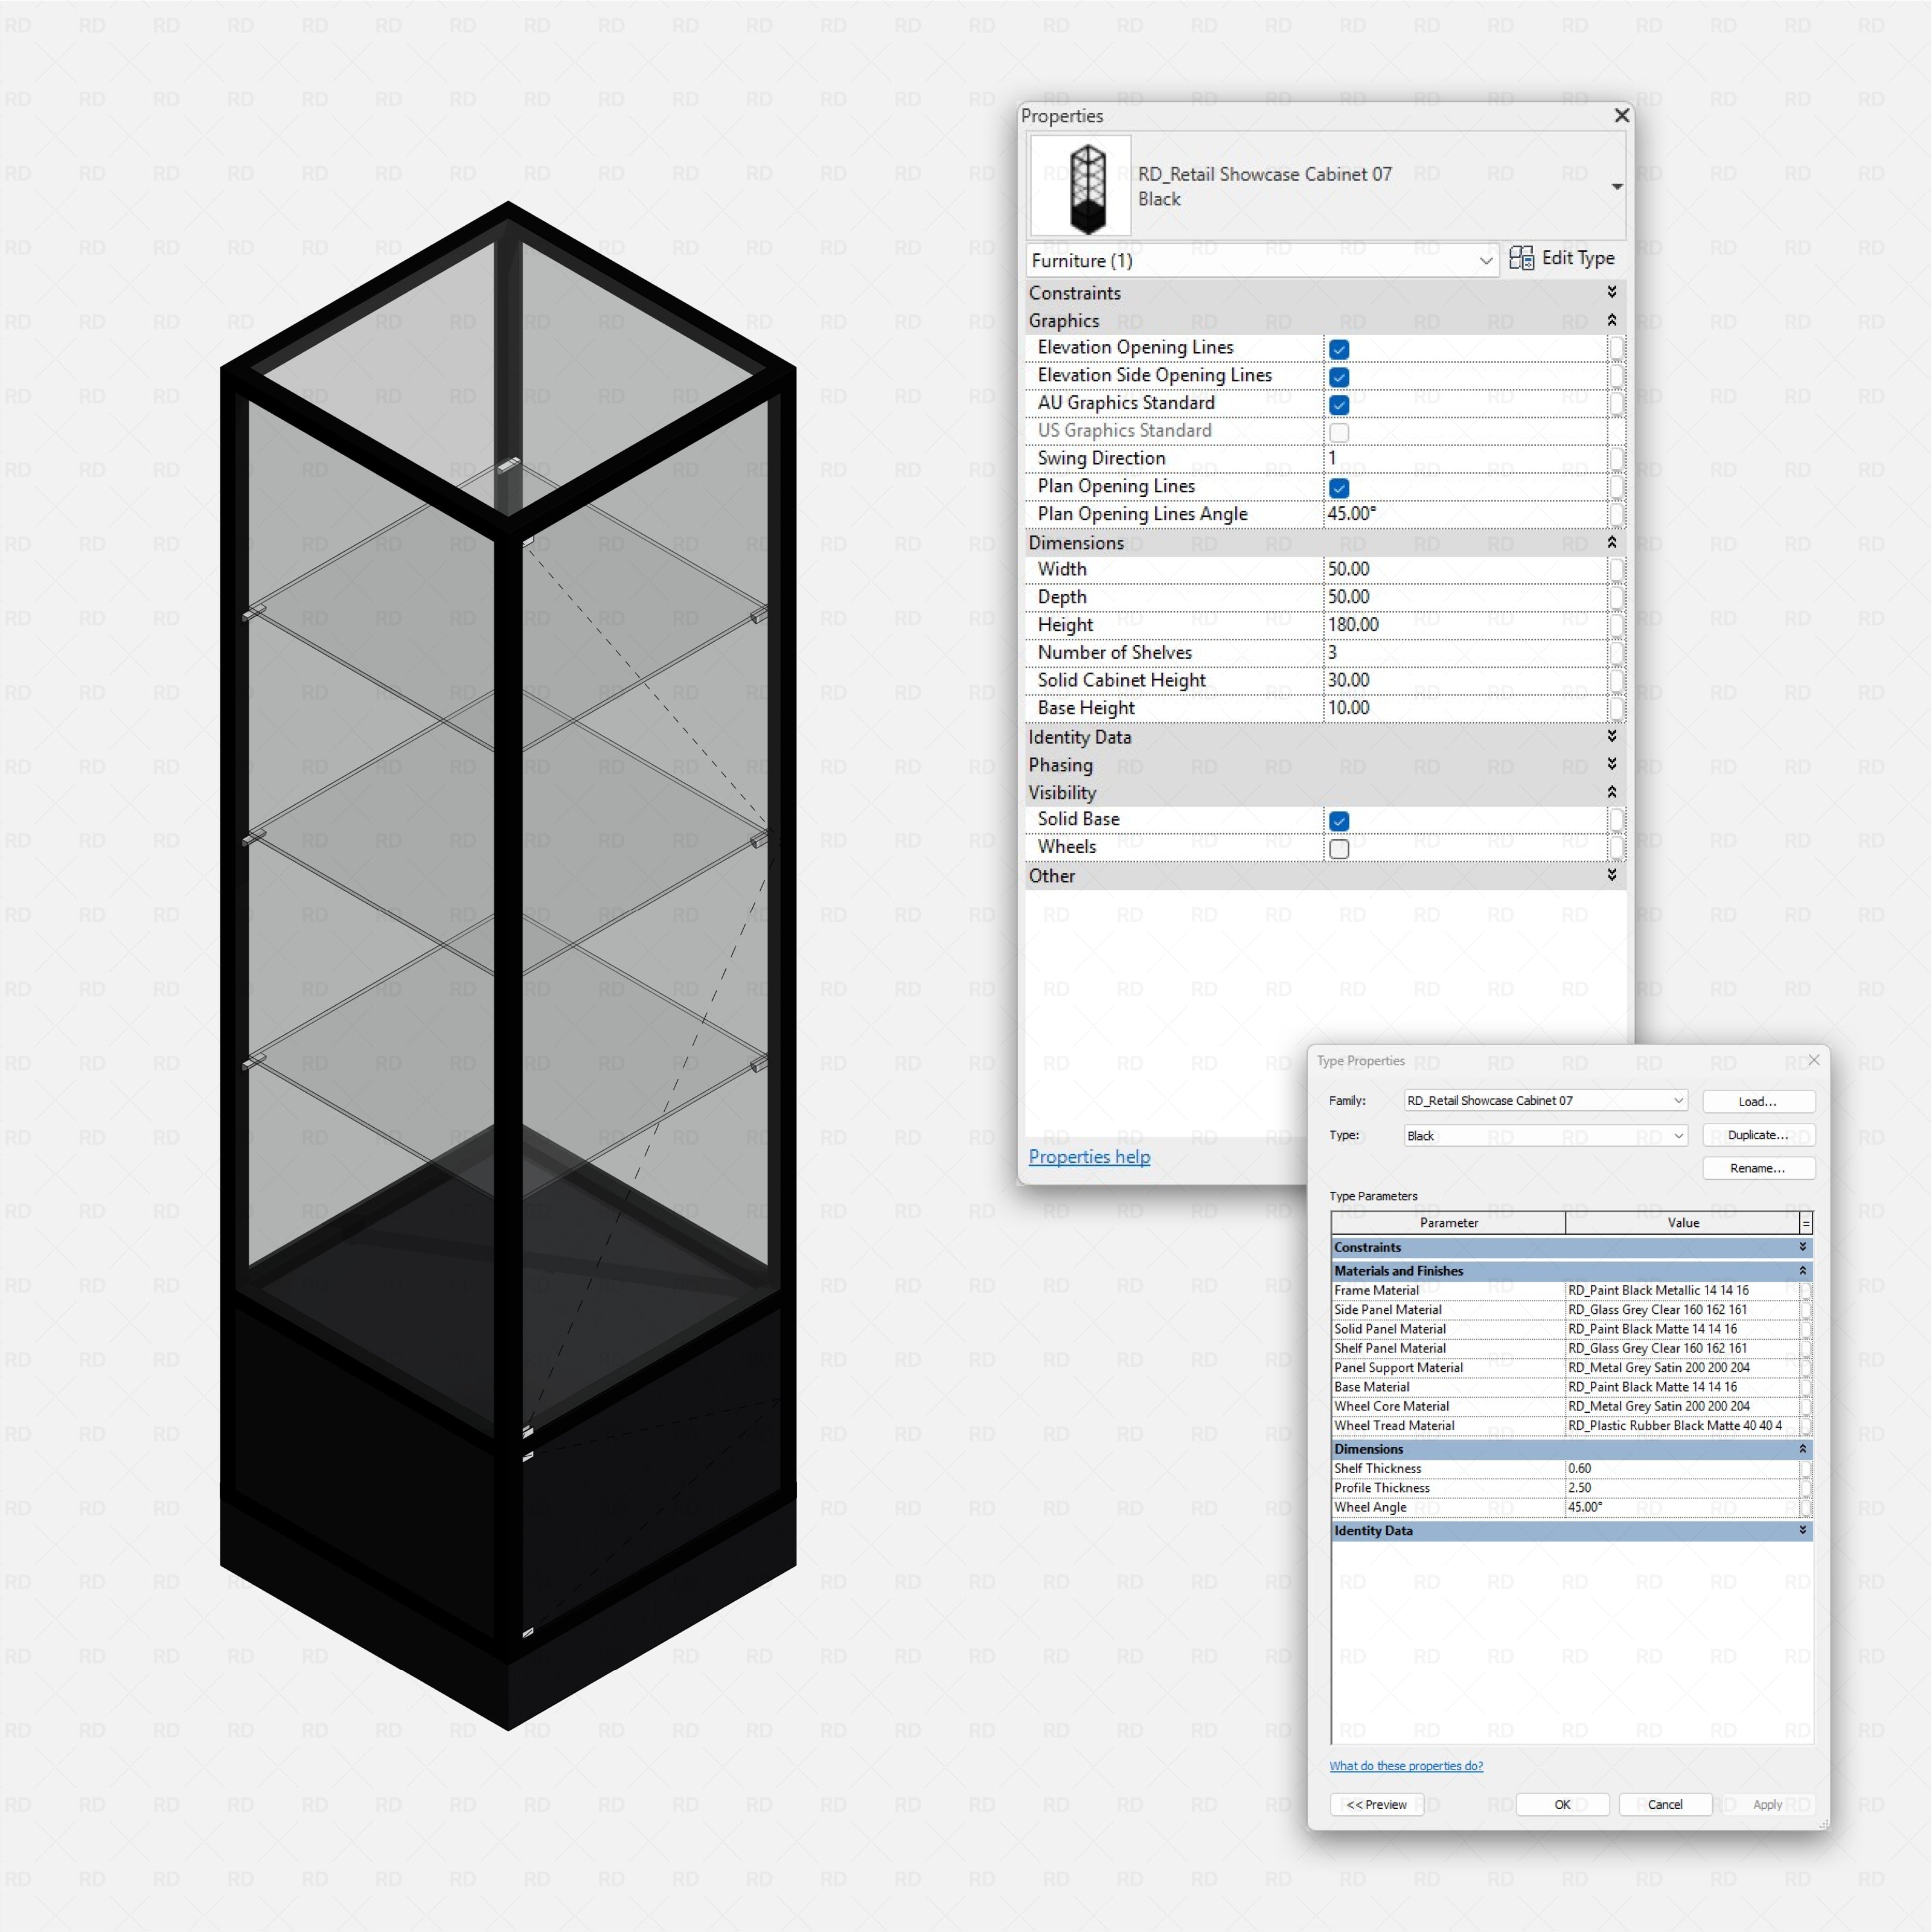Expand the Phasing section
This screenshot has height=1932, width=1932.
point(1612,764)
